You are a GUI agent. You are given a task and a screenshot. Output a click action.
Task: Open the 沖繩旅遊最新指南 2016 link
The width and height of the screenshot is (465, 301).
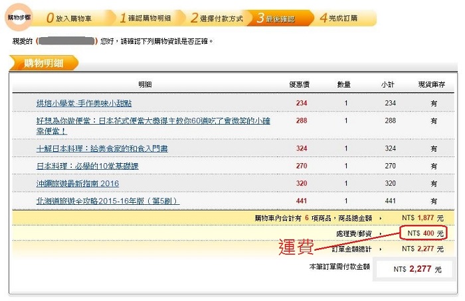click(78, 184)
